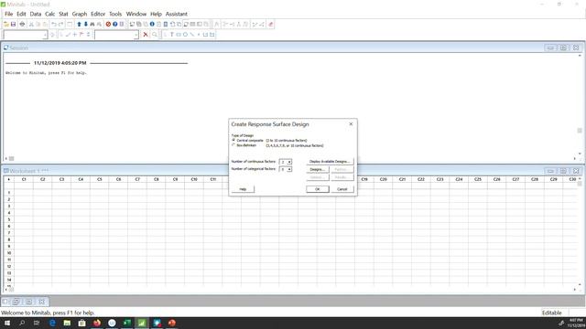Click the C5 column header
This screenshot has height=329, width=586.
[100, 179]
